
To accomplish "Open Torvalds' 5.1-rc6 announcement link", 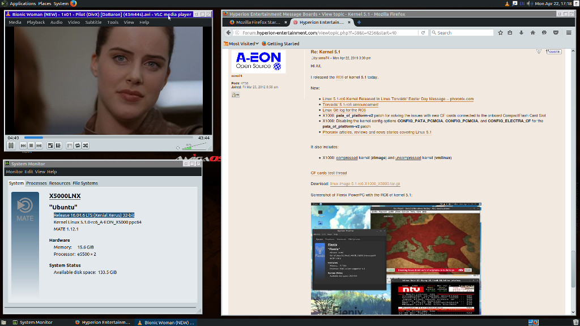I will (350, 105).
